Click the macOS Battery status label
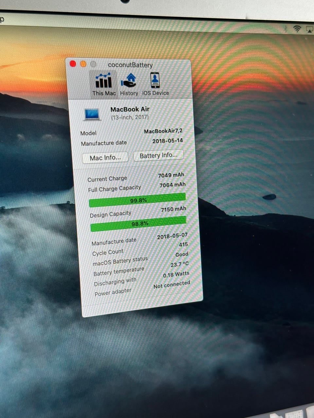Image resolution: width=314 pixels, height=418 pixels. (120, 261)
